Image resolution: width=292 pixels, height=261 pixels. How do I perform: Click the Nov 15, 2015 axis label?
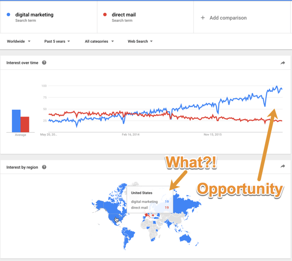click(213, 134)
